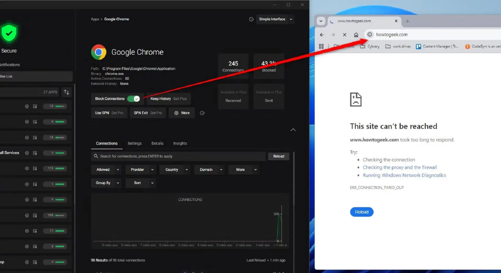Collapse app header with the up chevron
This screenshot has width=501, height=273.
293,130
